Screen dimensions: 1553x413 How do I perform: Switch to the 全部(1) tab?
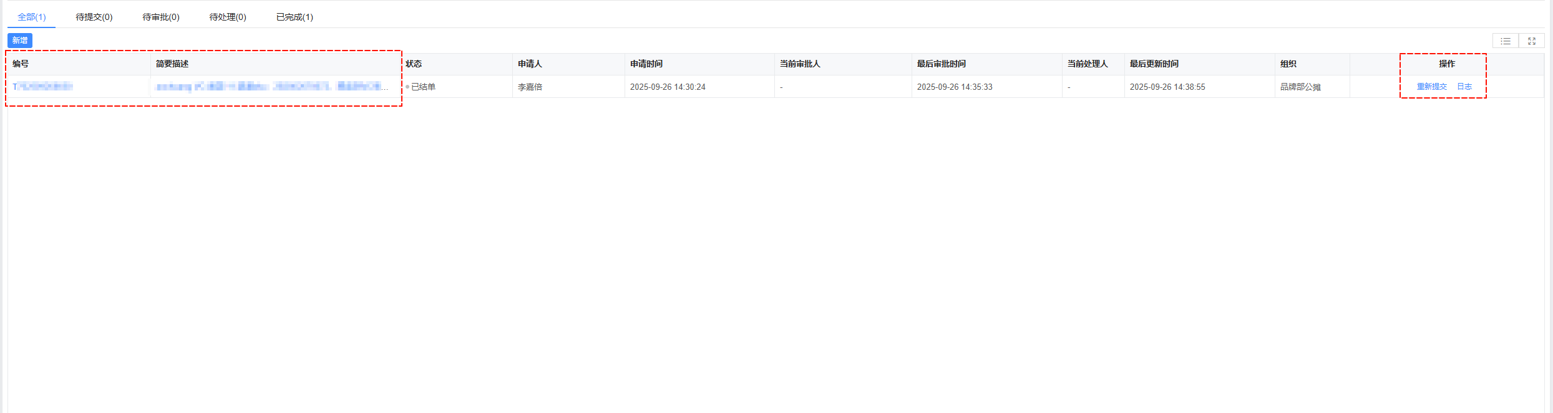[x=31, y=17]
